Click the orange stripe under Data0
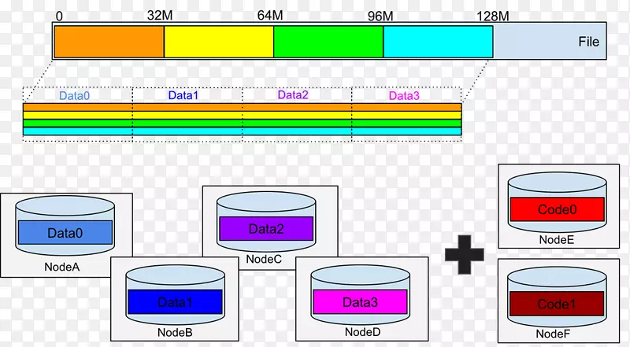 (x=78, y=107)
